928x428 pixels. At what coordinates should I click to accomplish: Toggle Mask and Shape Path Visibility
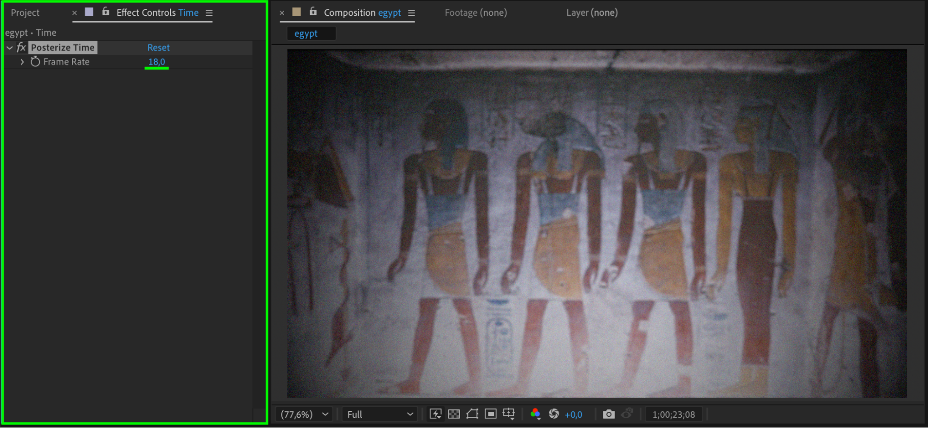coord(472,414)
